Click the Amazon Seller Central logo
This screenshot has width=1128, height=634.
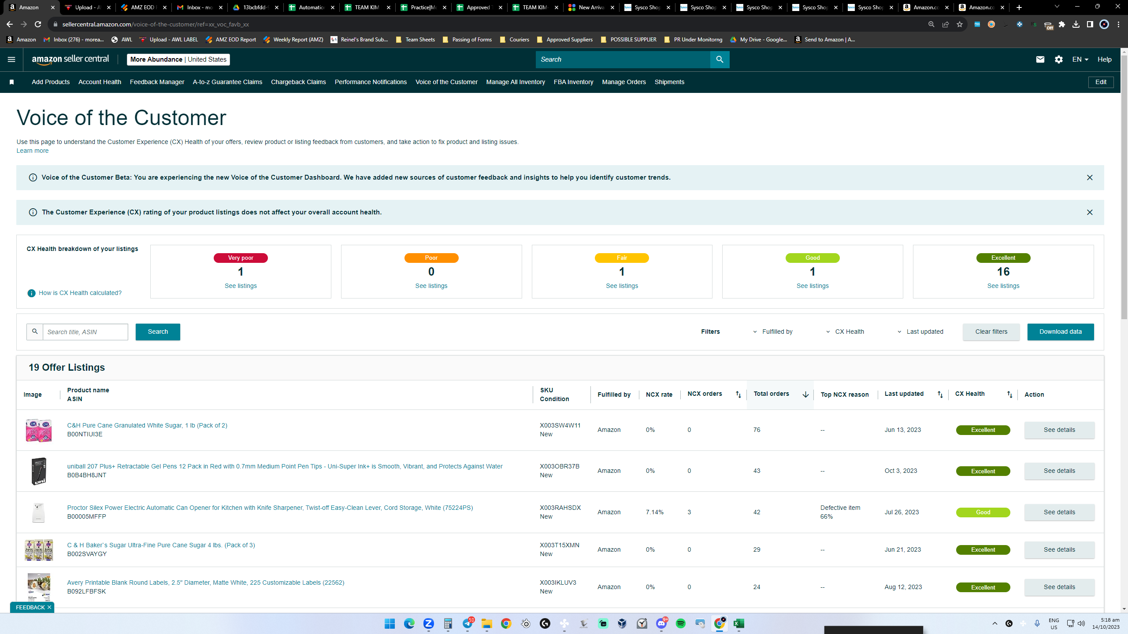(x=70, y=59)
